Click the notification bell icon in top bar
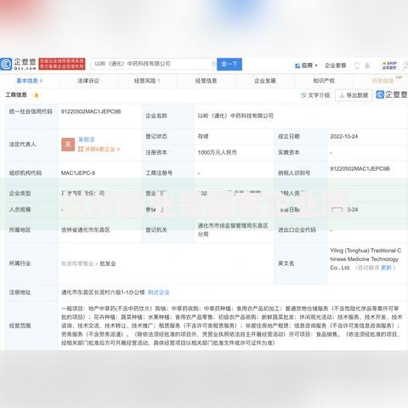Image resolution: width=408 pixels, height=408 pixels. [x=367, y=65]
